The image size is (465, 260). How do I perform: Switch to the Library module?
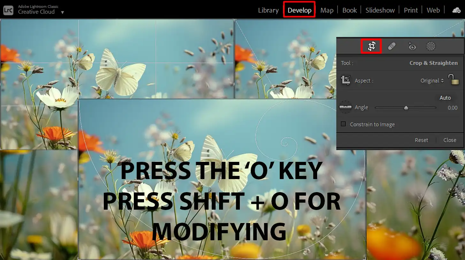[x=268, y=10]
